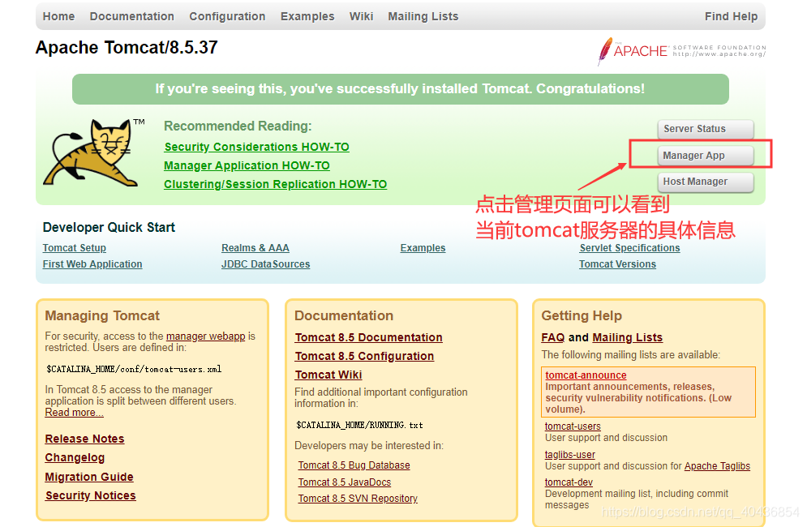Open Manager Application HOW-TO link

tap(247, 165)
